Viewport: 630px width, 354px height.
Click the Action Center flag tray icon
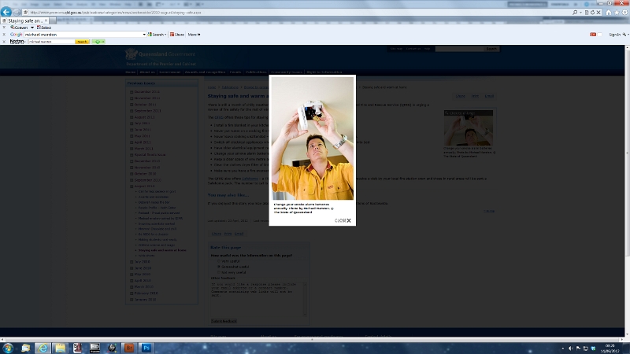578,348
